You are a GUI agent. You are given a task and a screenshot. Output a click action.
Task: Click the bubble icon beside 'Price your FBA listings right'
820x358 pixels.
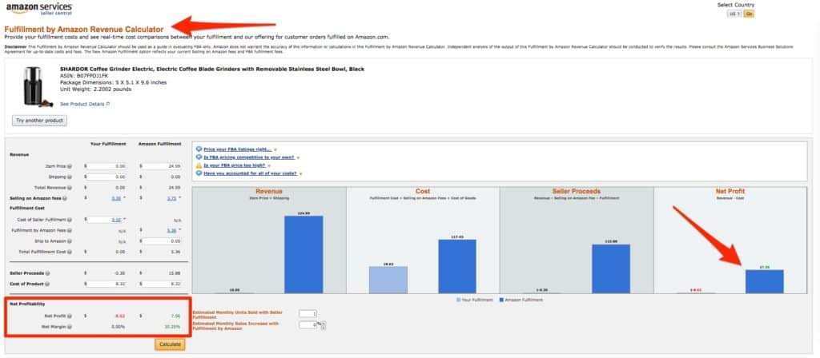(x=199, y=149)
